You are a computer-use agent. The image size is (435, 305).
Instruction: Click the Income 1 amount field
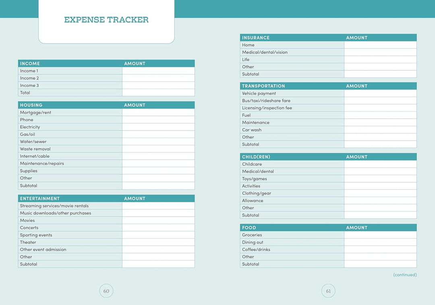tap(158, 71)
